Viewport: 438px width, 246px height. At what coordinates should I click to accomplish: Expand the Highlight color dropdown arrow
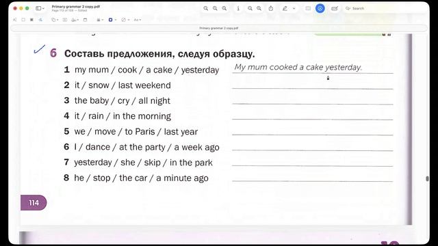(294, 9)
